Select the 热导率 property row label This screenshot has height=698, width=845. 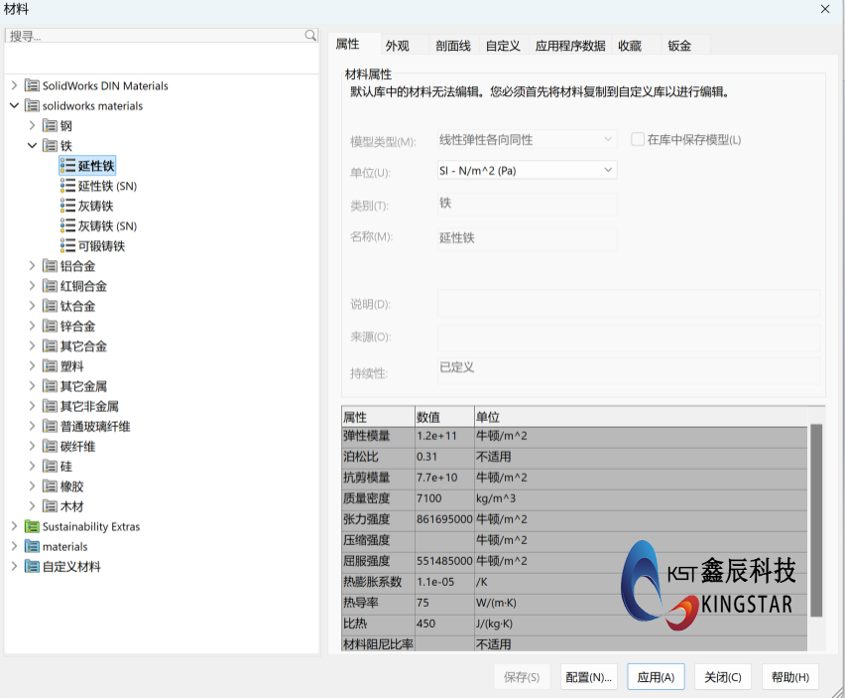tap(361, 603)
